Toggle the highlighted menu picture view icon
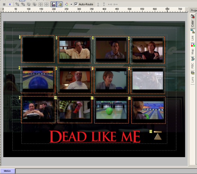This screenshot has height=174, width=197. pos(54,4)
